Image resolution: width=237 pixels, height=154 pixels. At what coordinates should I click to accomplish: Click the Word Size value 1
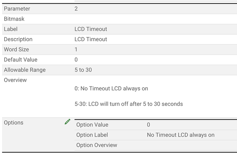tap(76, 50)
